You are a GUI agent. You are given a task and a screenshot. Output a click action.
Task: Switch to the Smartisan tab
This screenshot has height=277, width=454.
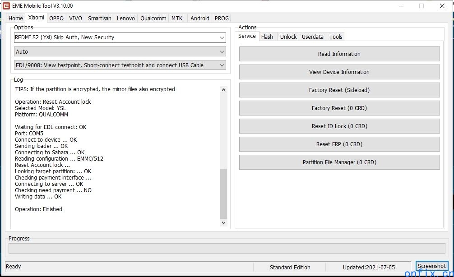(100, 18)
